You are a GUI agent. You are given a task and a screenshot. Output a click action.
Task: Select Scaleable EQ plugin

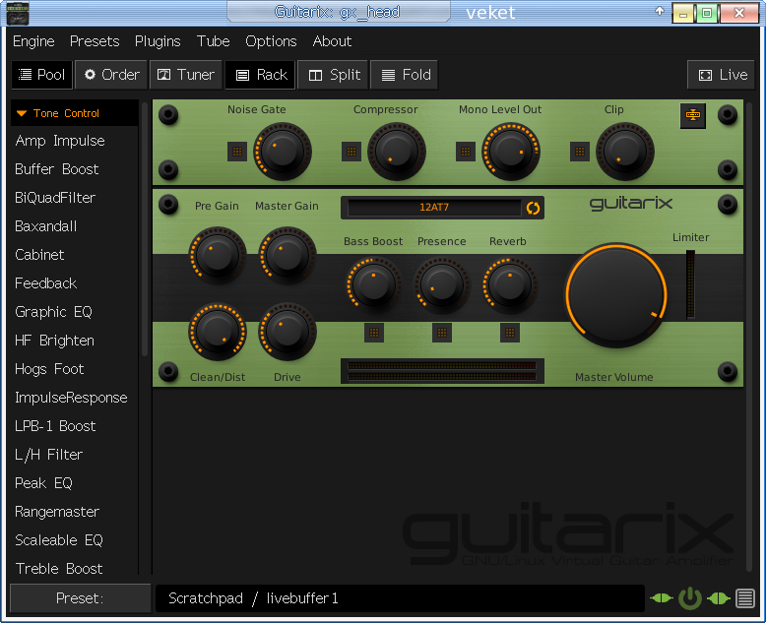pyautogui.click(x=59, y=540)
